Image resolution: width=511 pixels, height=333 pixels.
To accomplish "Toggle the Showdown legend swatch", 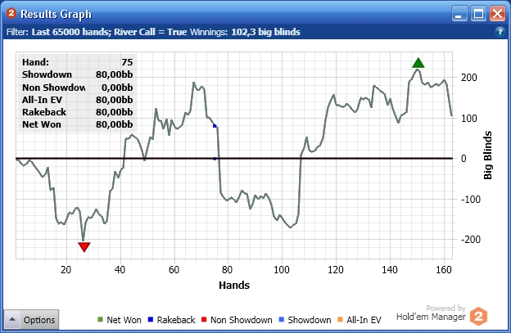I will click(x=281, y=319).
